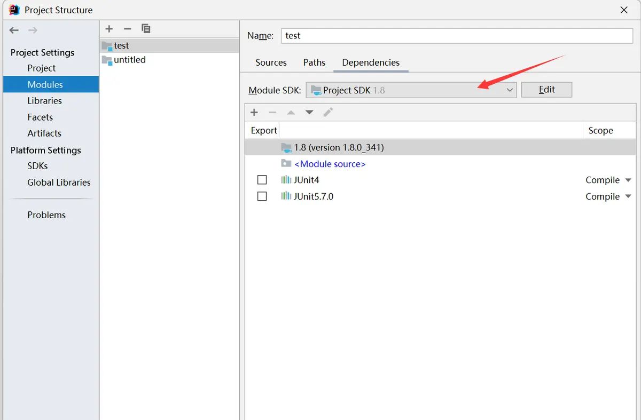
Task: Switch to the Sources tab
Action: coord(271,62)
